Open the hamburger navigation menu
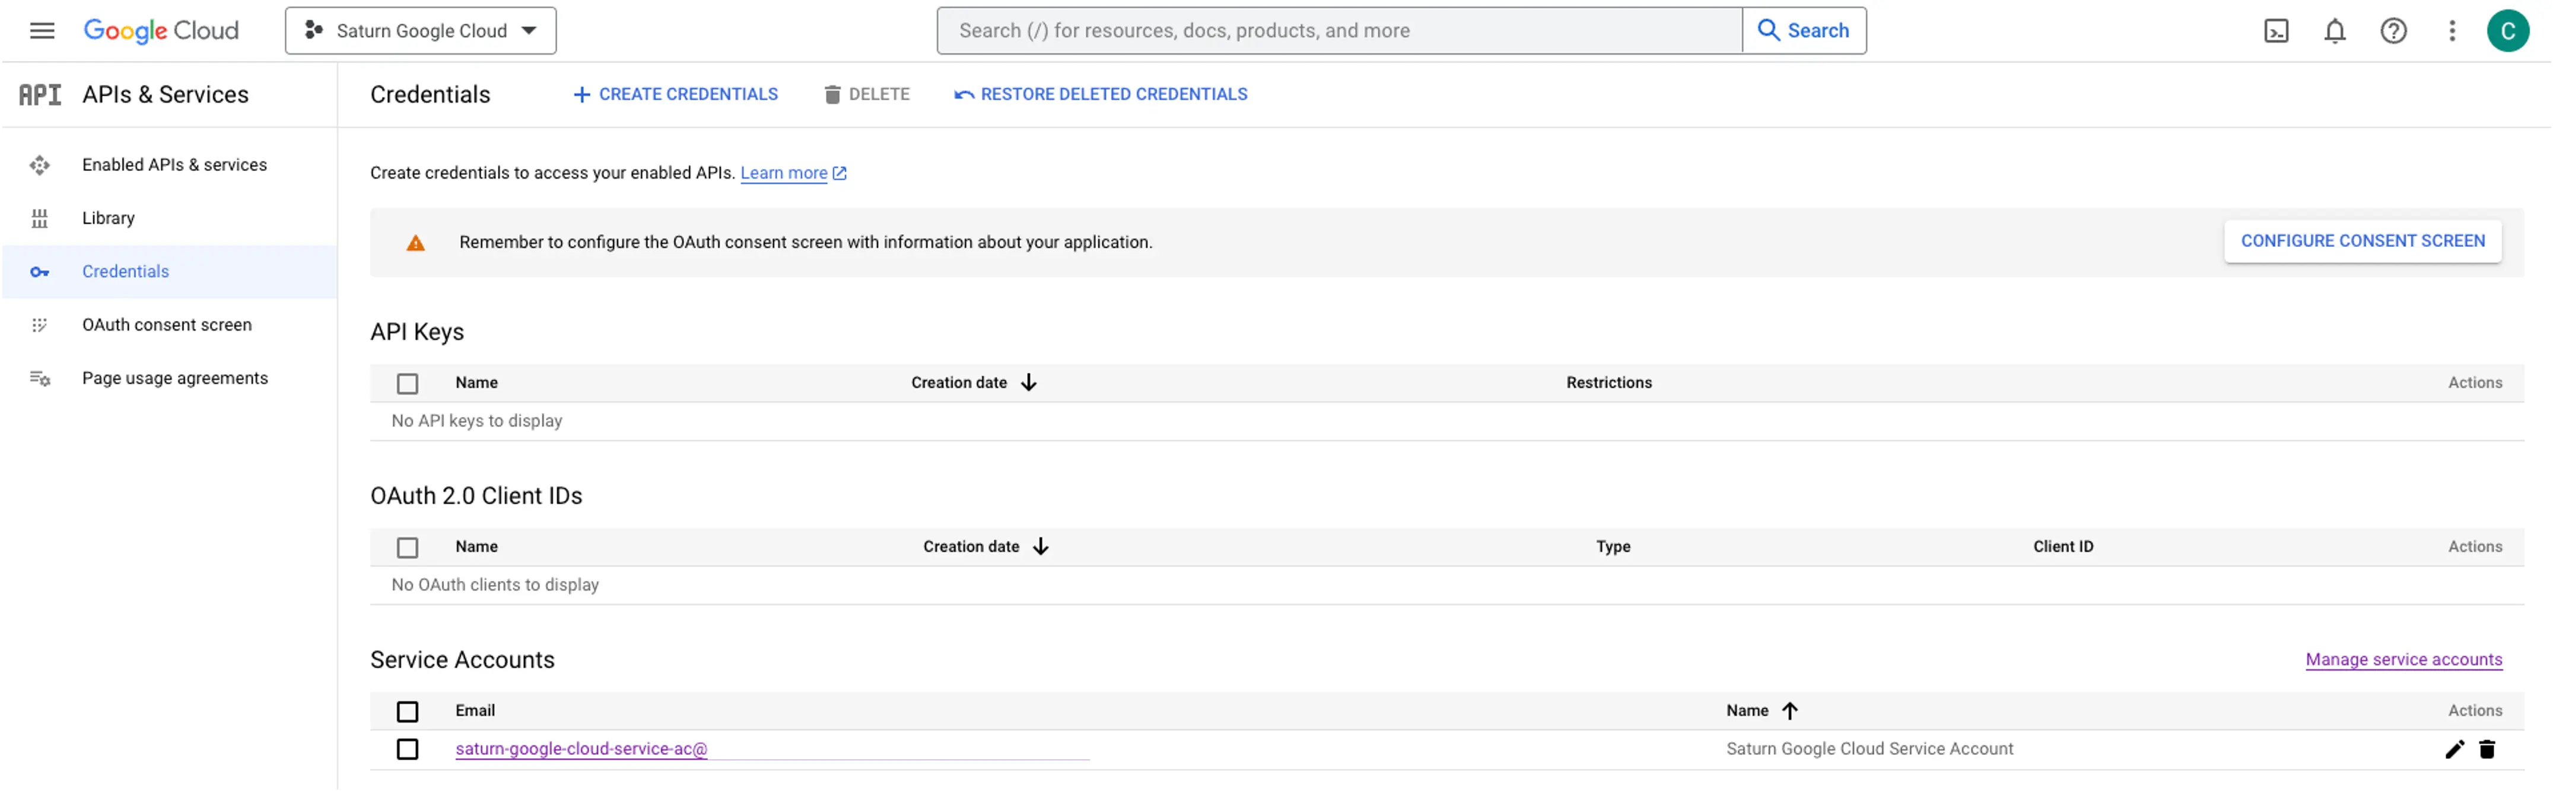 42,31
